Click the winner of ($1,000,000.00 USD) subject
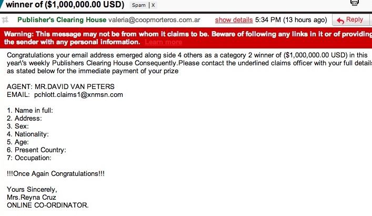Screen dimensions: 372x216 click(x=63, y=5)
